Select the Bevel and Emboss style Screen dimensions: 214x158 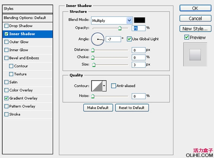[x=24, y=58]
